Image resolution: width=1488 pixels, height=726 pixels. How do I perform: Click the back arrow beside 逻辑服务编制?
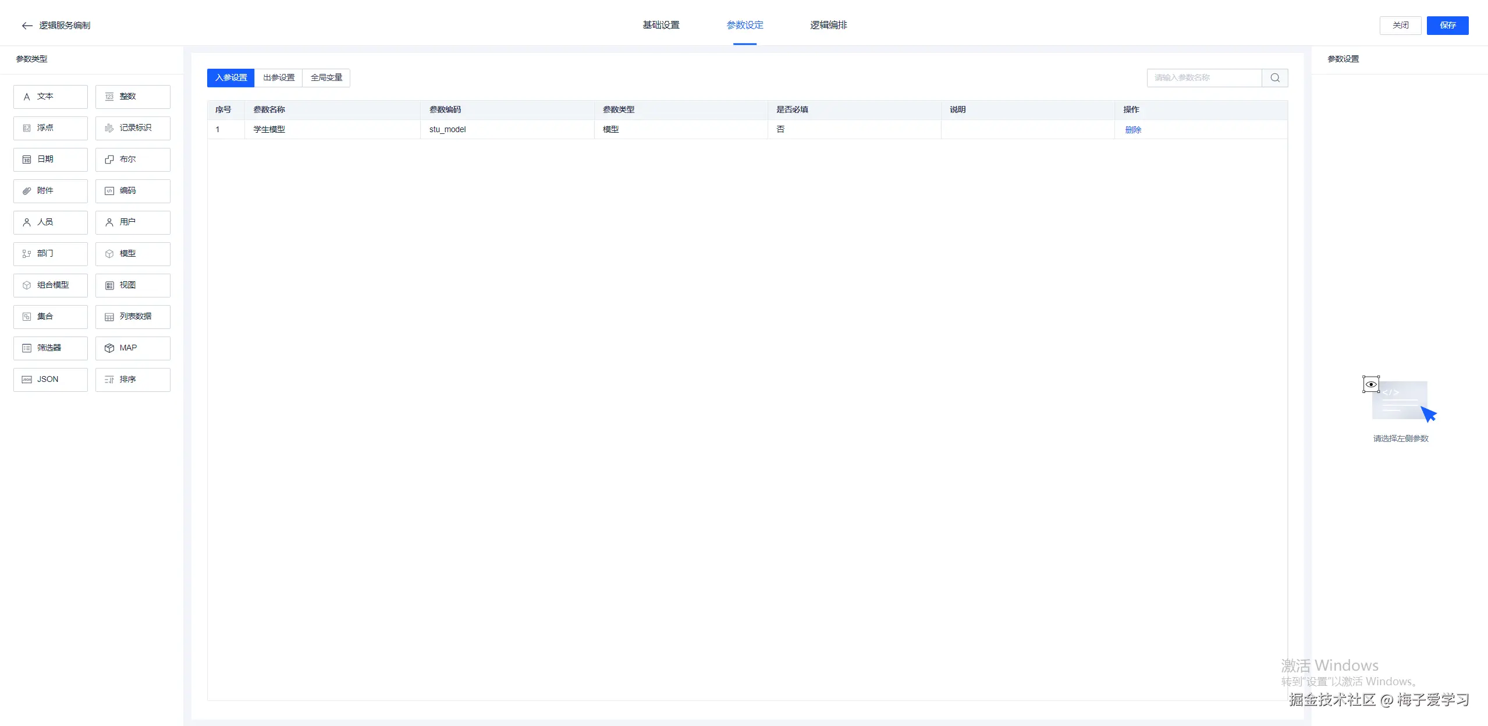click(x=27, y=26)
